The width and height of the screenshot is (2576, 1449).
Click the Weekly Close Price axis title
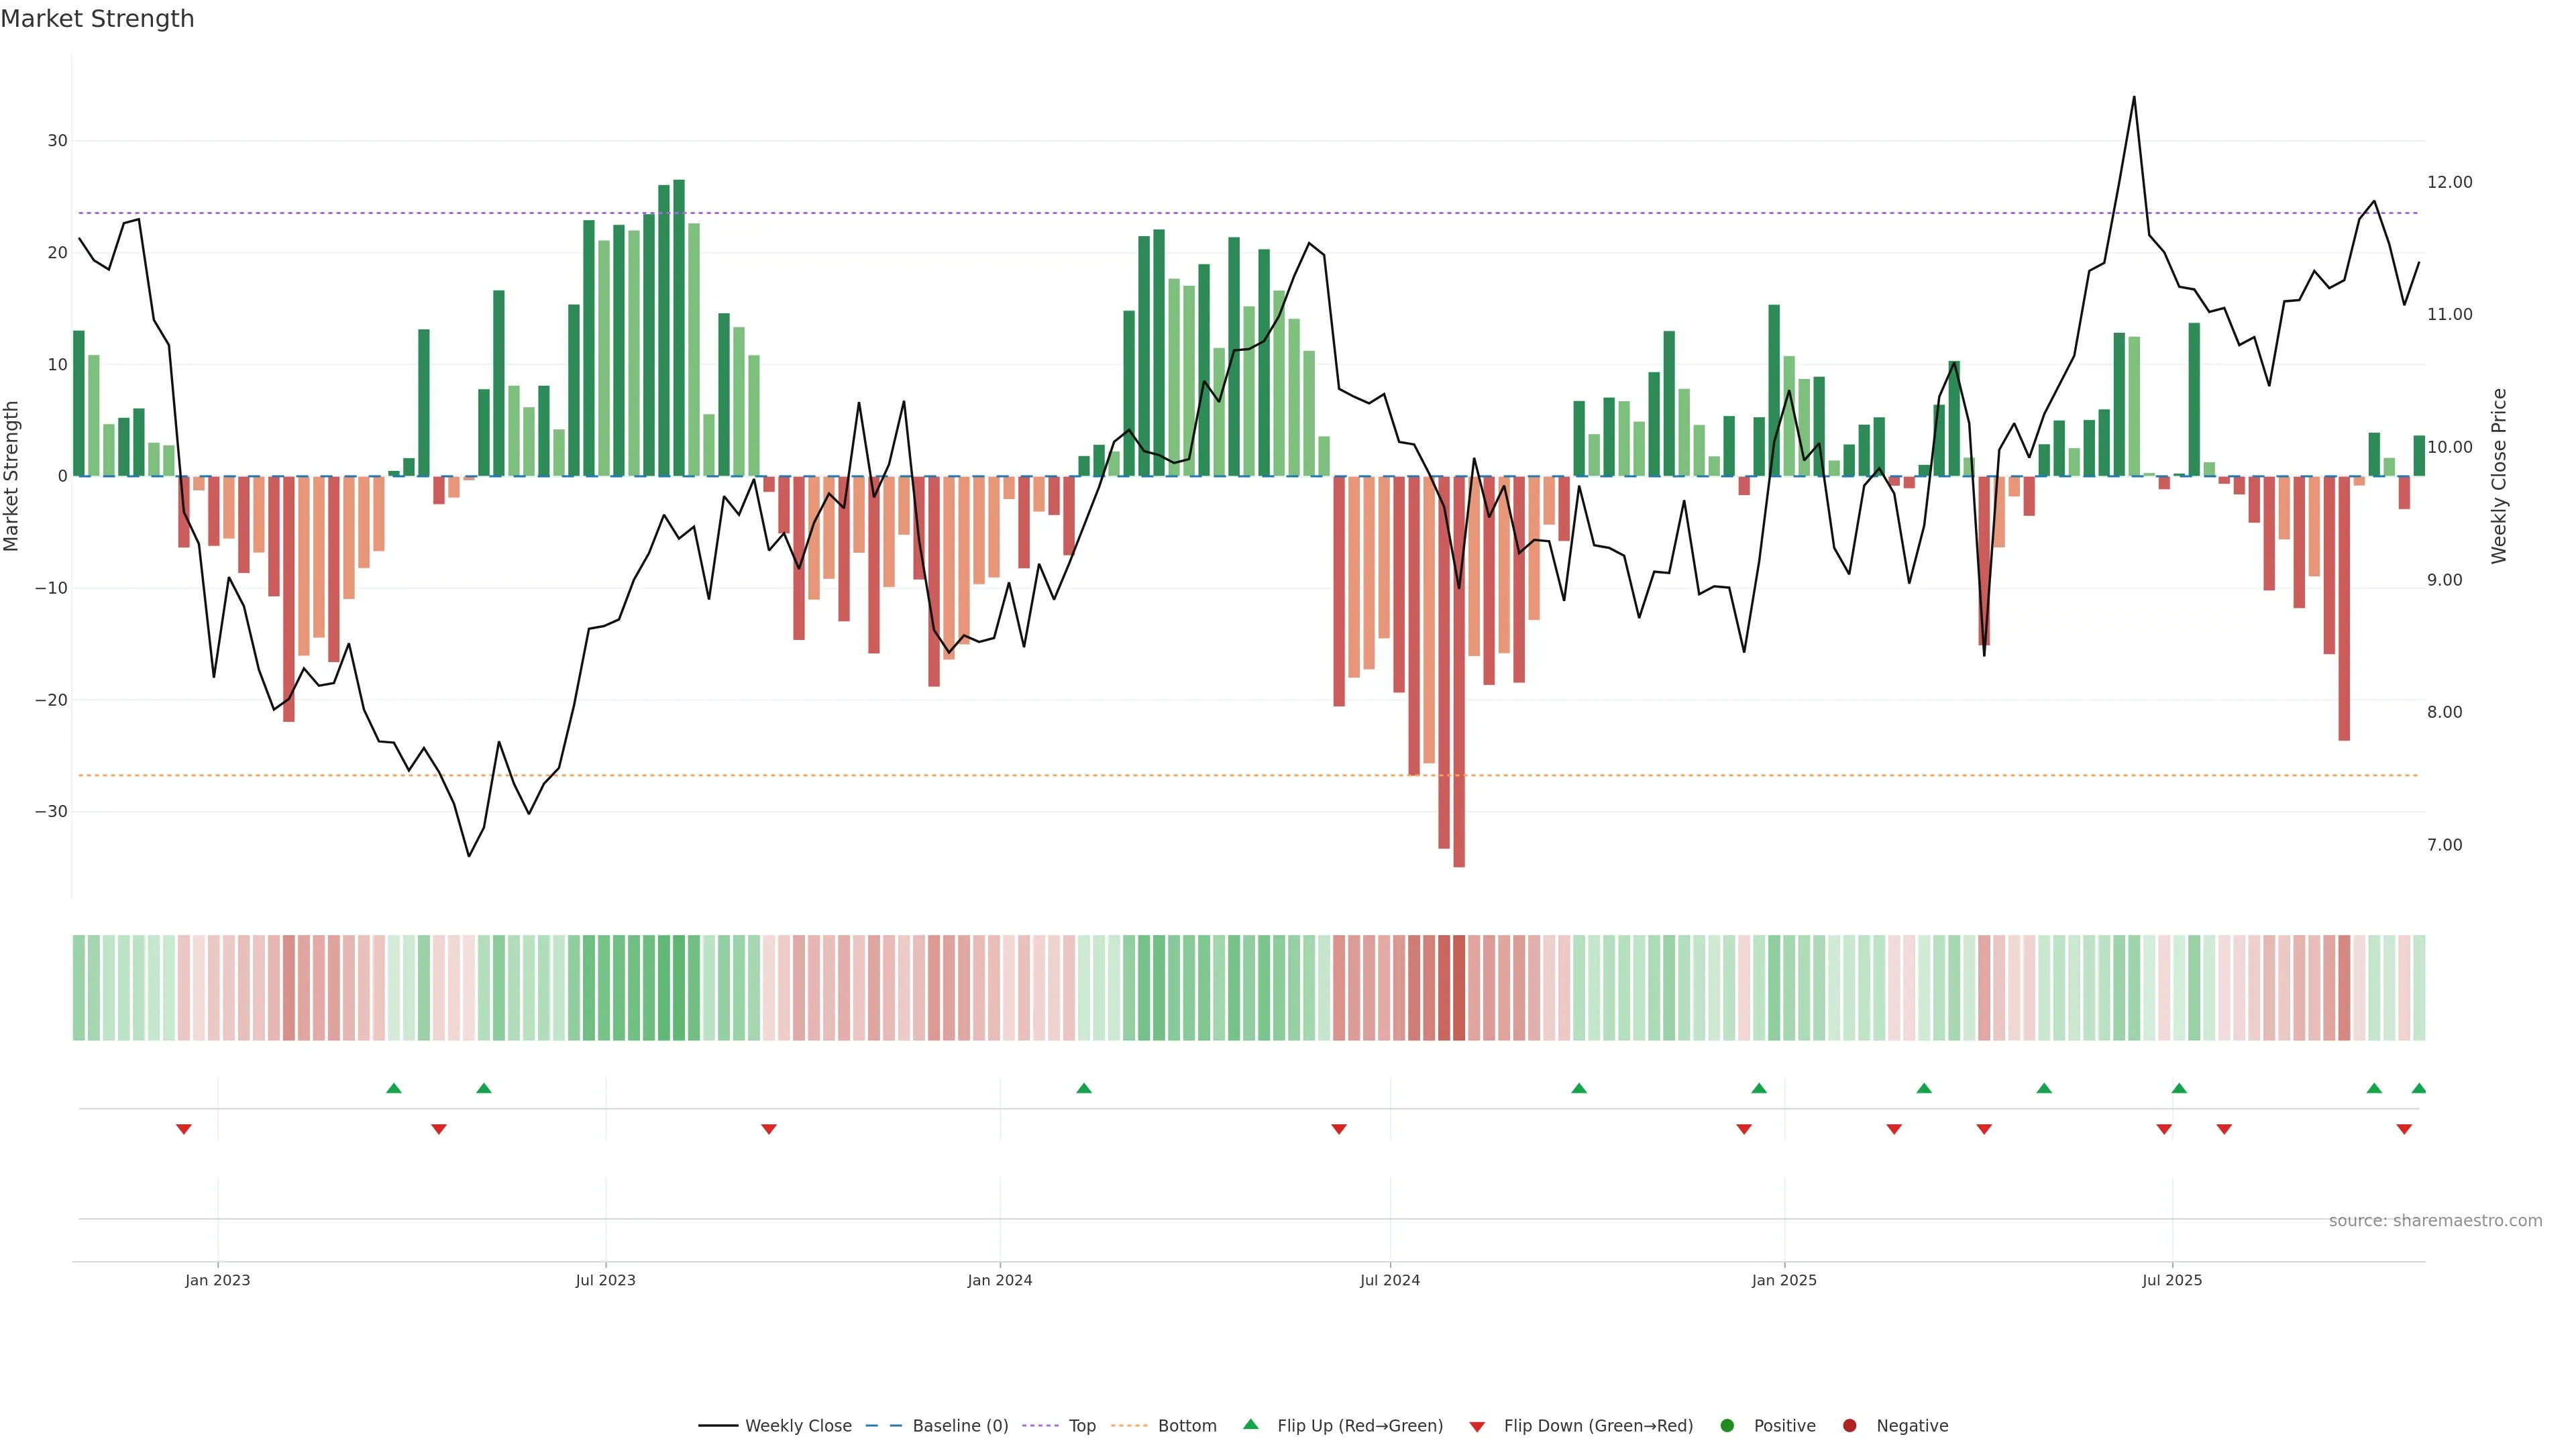coord(2499,476)
